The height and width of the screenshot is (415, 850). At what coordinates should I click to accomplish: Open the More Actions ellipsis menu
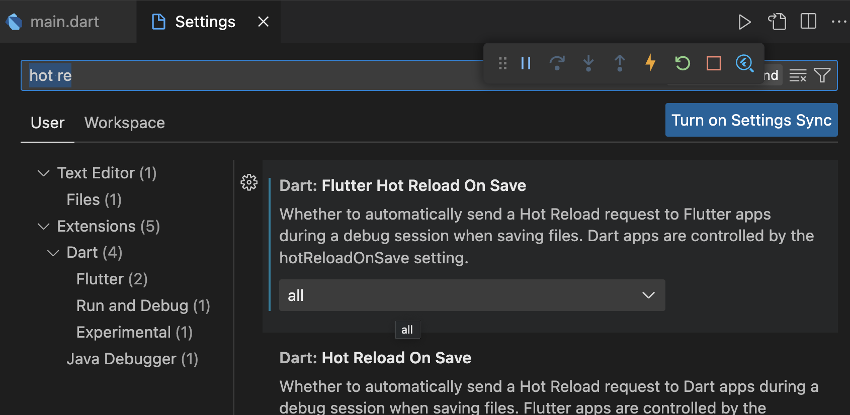tap(839, 22)
